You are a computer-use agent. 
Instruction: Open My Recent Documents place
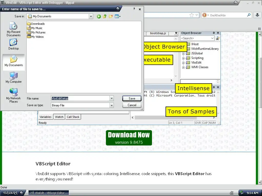[14, 29]
